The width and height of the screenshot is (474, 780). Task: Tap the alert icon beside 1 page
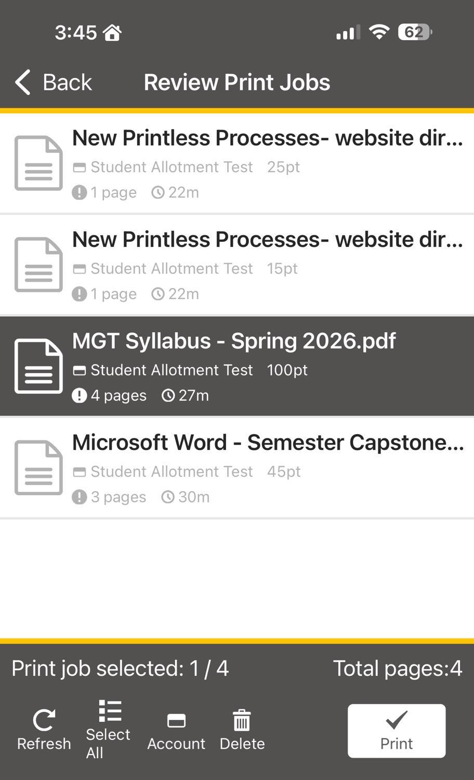[x=79, y=192]
